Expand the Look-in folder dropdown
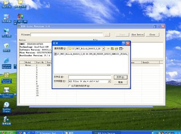The image size is (181, 134). click(103, 49)
